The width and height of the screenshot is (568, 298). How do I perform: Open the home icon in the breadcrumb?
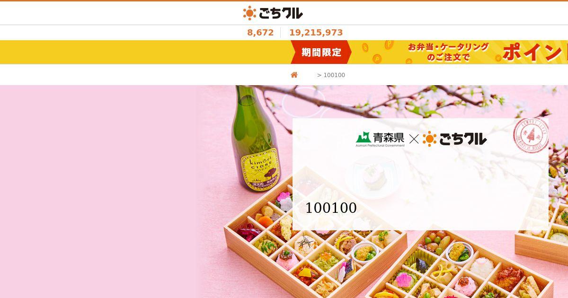[x=294, y=75]
